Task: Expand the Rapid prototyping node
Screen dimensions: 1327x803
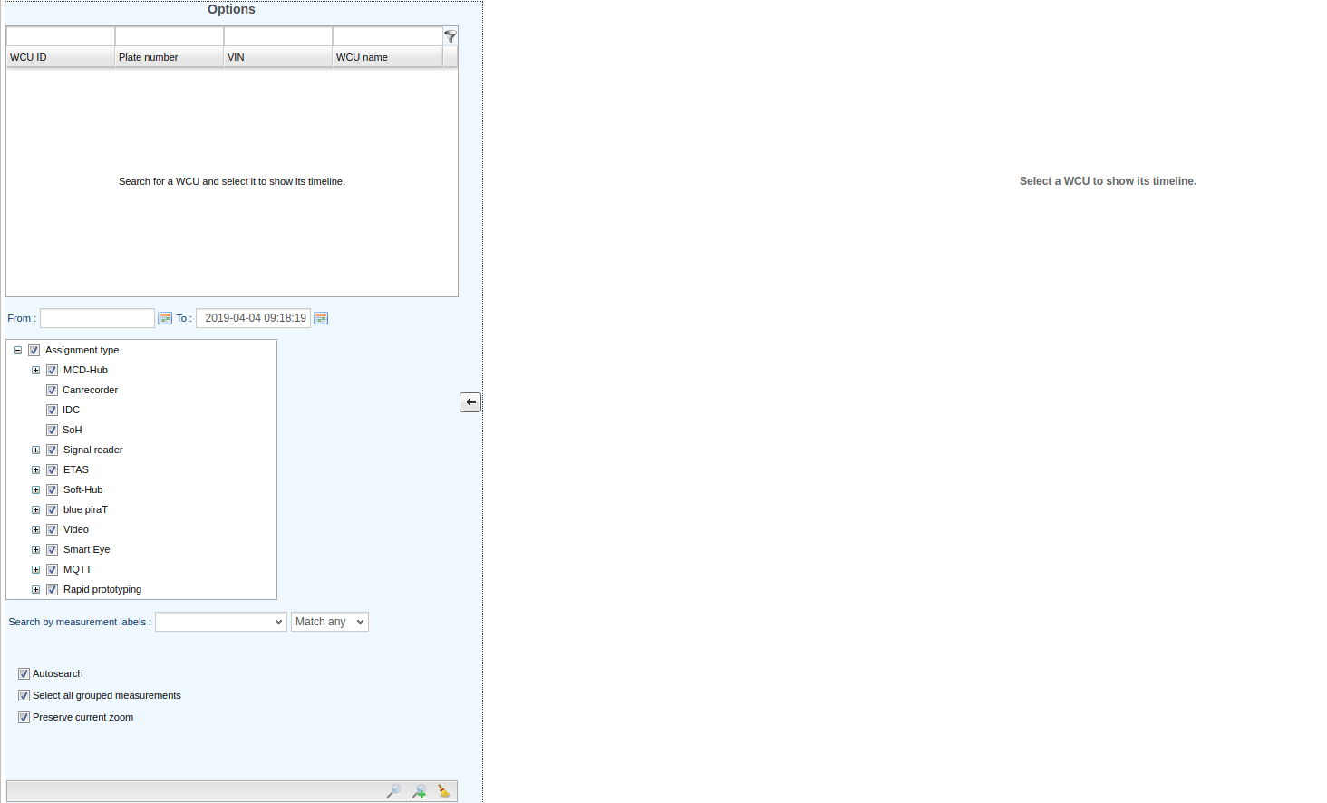Action: 36,590
